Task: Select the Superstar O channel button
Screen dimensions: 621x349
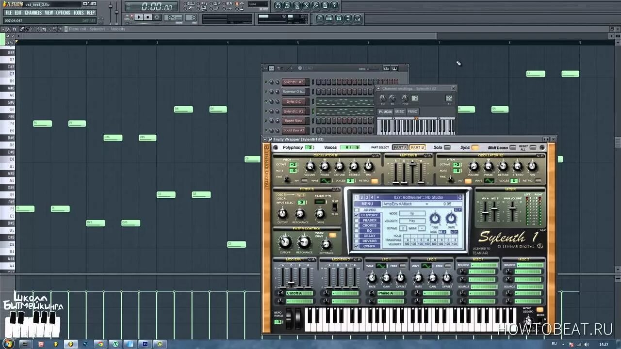Action: click(294, 92)
